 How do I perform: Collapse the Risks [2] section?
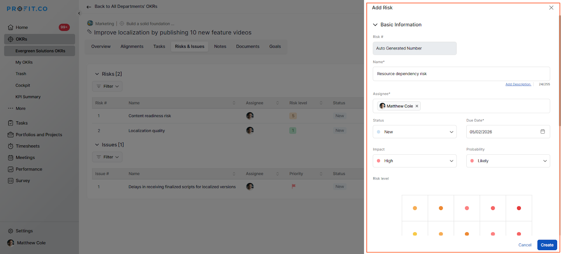97,74
